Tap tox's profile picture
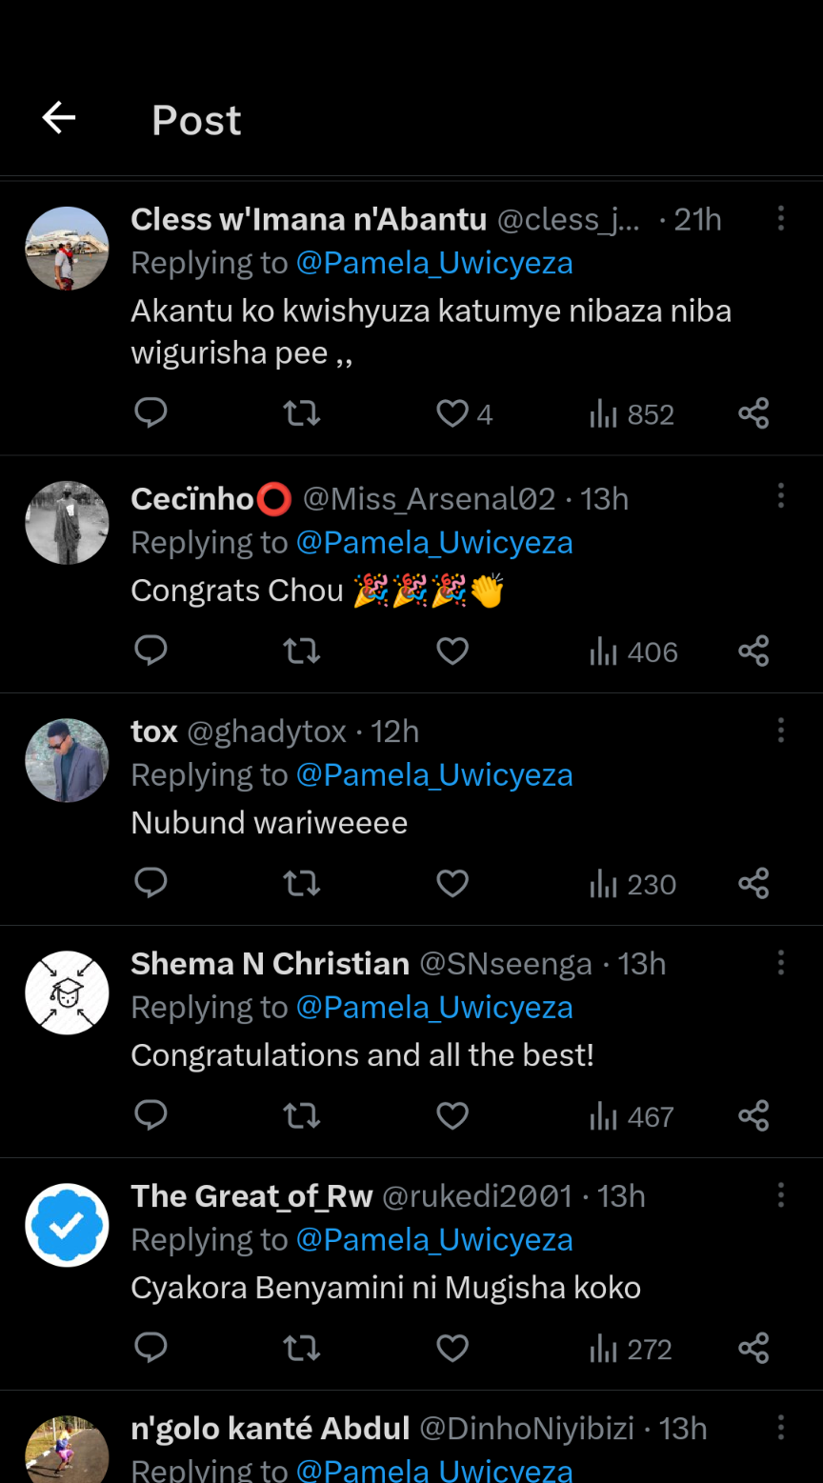Screen dimensions: 823x1483 [x=67, y=760]
